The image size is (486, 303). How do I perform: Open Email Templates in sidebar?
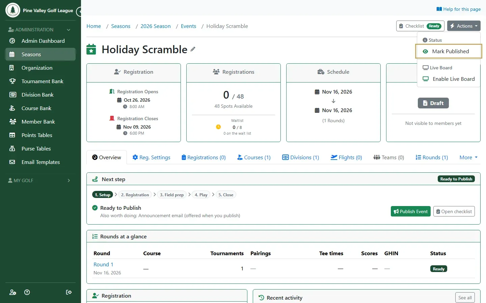(40, 162)
